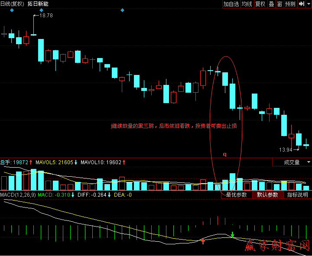
Task: Toggle 复权 price adjustment in toolbar
Action: [x=260, y=4]
